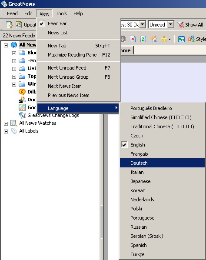Select Czech language
The height and width of the screenshot is (260, 206).
pos(162,136)
